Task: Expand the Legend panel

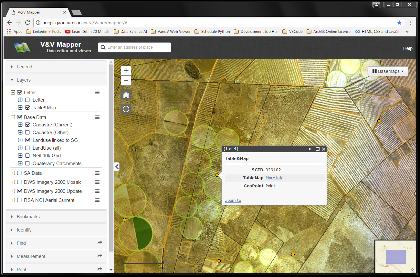Action: point(56,67)
